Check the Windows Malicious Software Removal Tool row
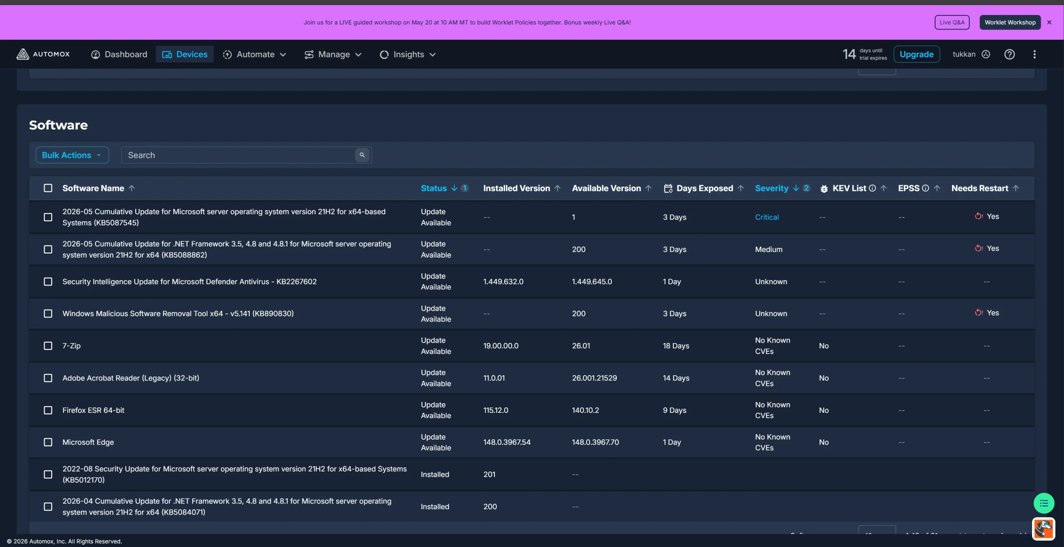The width and height of the screenshot is (1064, 547). click(48, 314)
